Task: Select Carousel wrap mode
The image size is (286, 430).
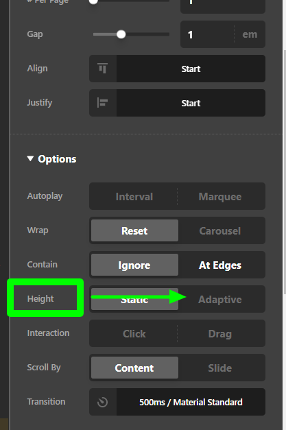Action: pos(220,230)
